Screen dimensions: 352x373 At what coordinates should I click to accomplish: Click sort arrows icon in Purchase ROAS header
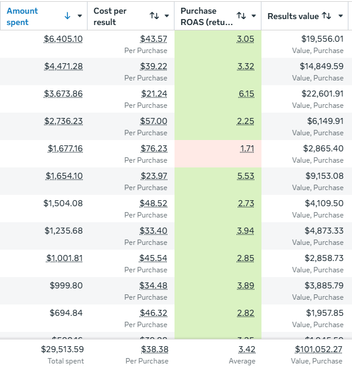[241, 16]
